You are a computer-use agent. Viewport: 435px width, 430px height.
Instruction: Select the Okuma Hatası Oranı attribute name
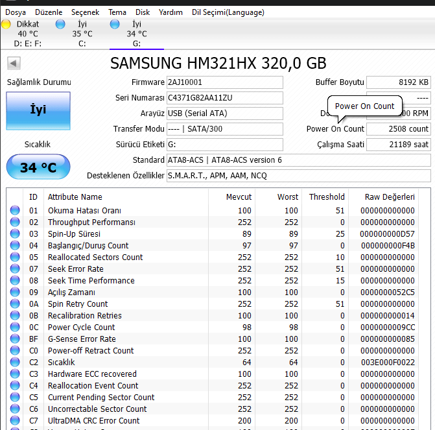click(85, 211)
